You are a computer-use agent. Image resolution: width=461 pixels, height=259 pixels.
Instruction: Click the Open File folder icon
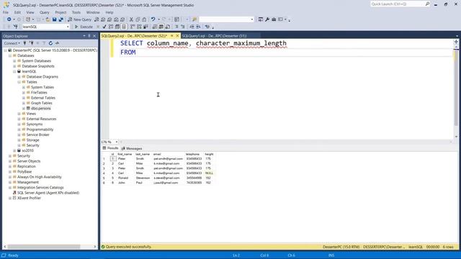pyautogui.click(x=48, y=19)
